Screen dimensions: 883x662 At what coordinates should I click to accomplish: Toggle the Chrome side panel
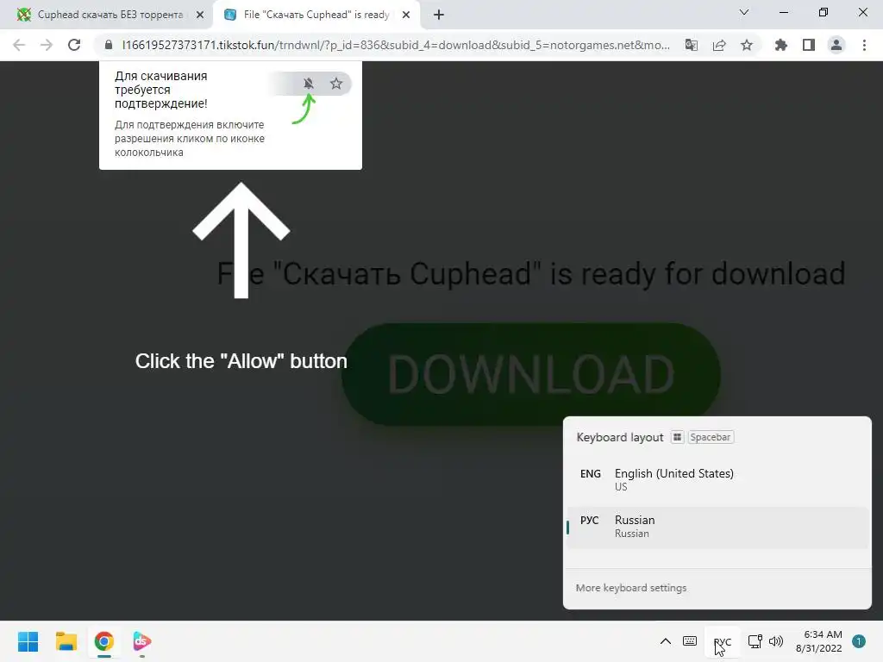(x=809, y=45)
